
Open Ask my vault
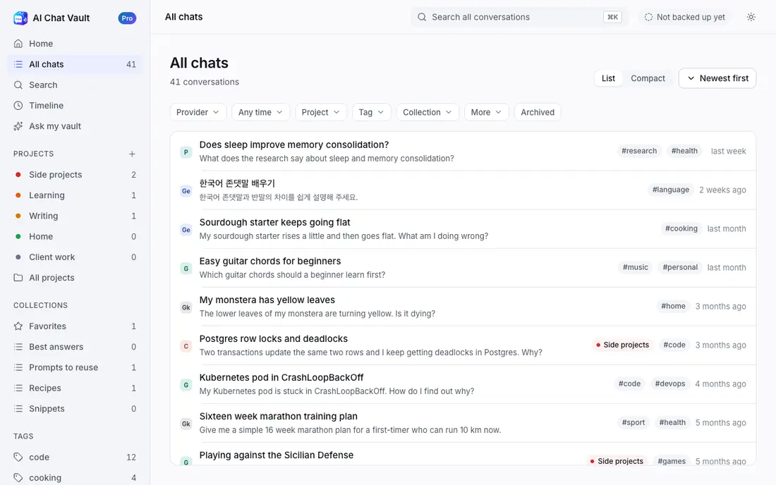pyautogui.click(x=75, y=126)
